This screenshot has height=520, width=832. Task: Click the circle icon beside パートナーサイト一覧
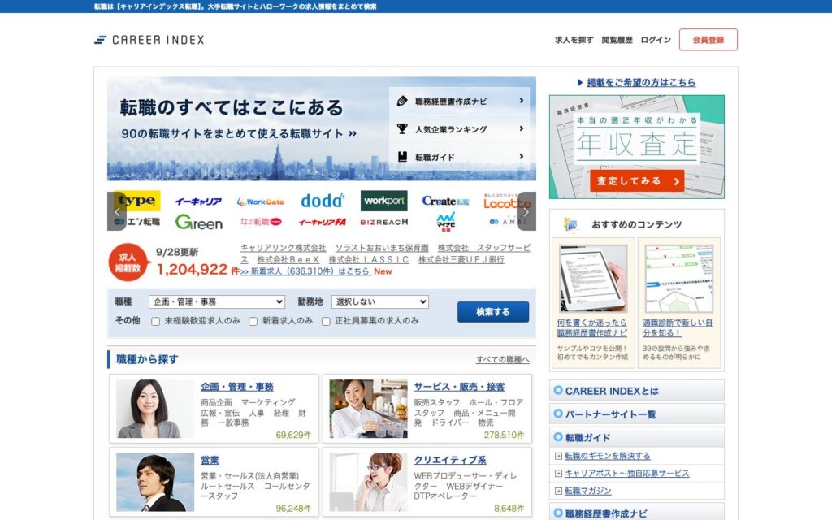pos(557,414)
